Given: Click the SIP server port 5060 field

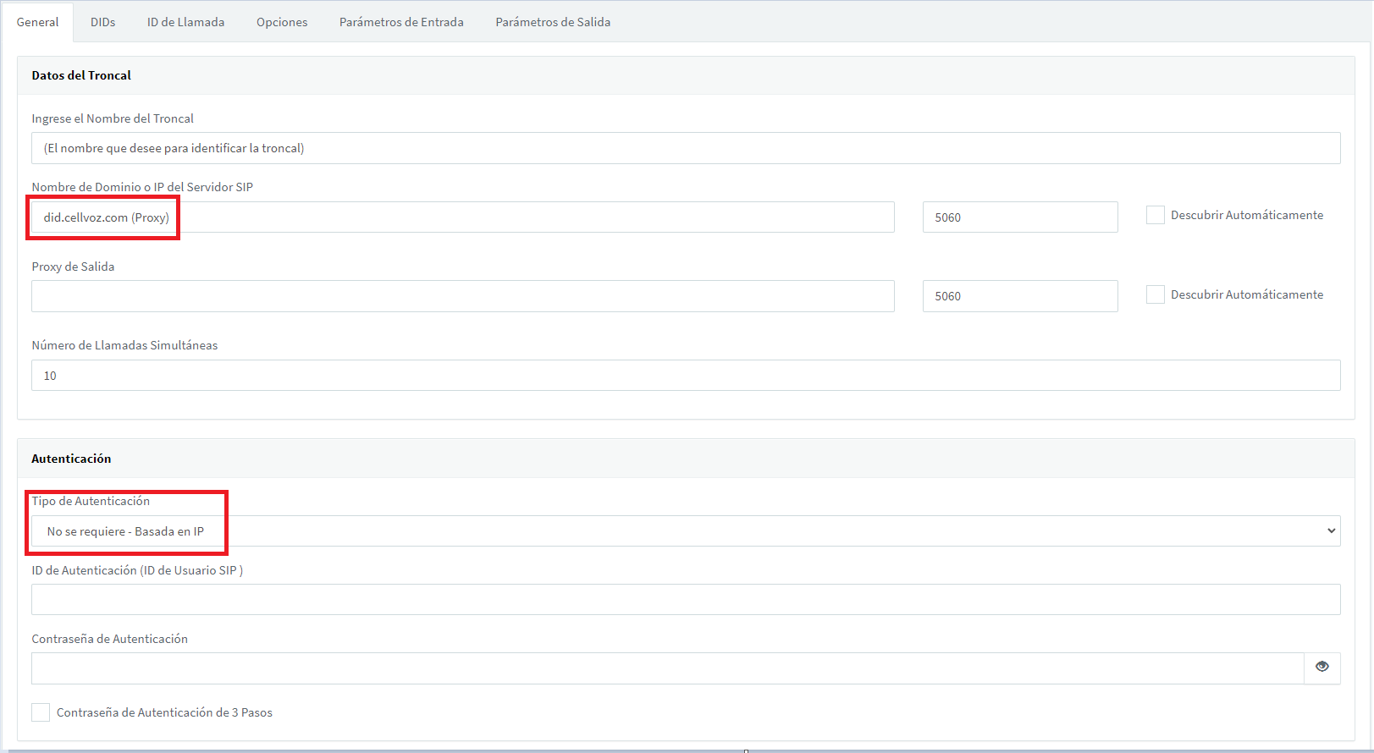Looking at the screenshot, I should 1020,217.
